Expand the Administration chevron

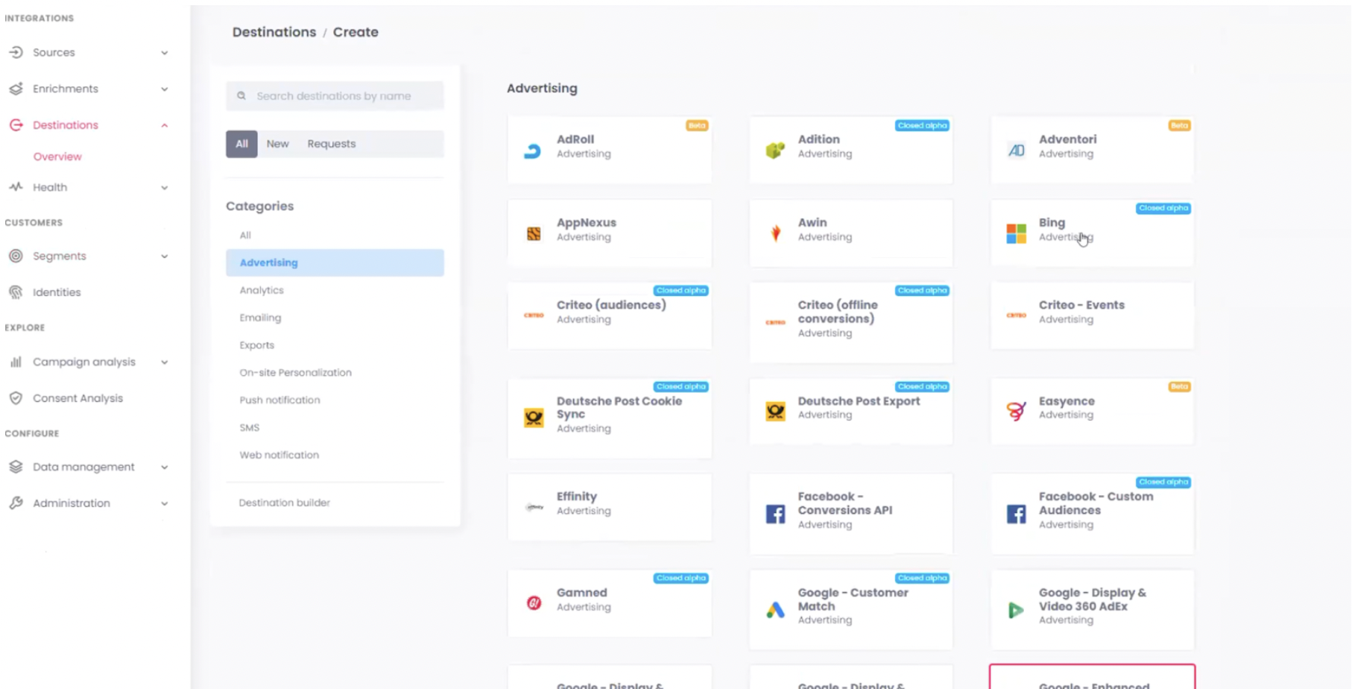(x=165, y=504)
